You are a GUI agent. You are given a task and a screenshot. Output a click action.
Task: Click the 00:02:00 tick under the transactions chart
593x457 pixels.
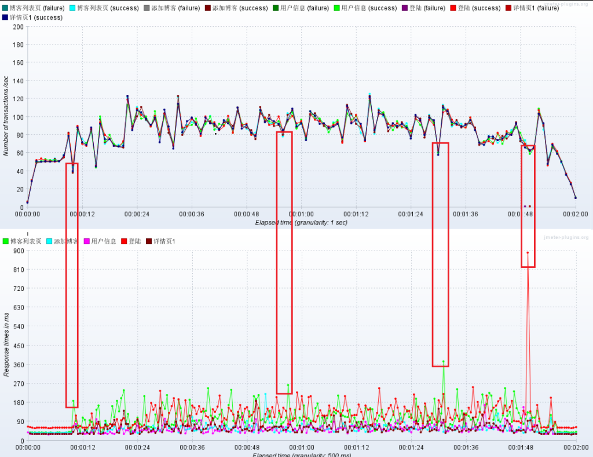pyautogui.click(x=575, y=214)
